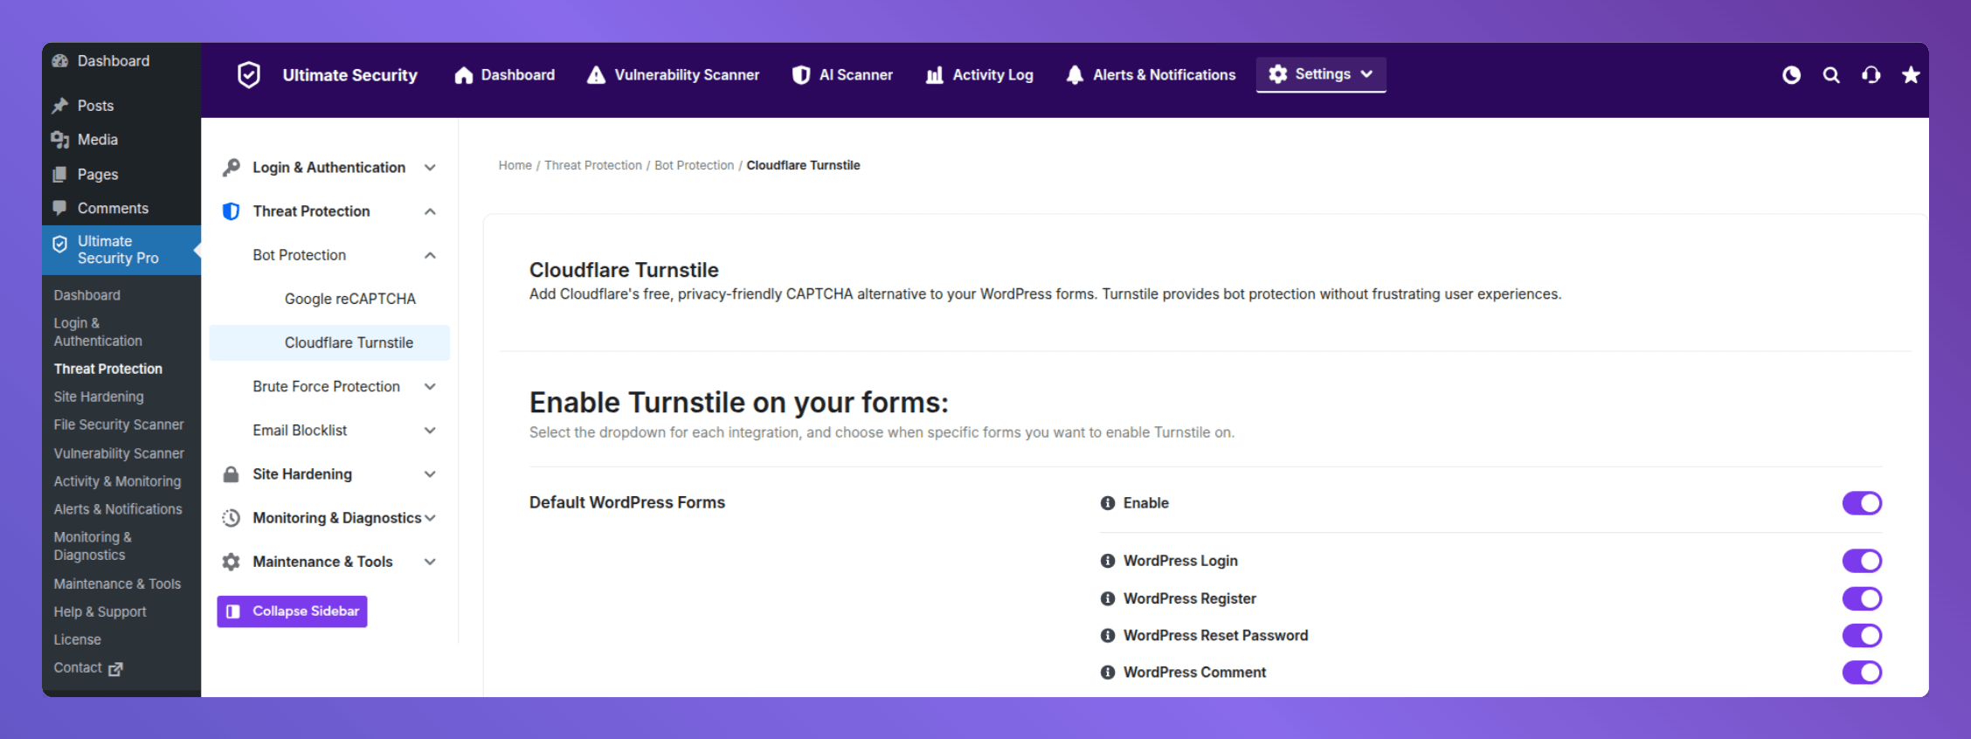Click the Cloudflare Turnstile heading
The image size is (1971, 739).
click(x=624, y=270)
